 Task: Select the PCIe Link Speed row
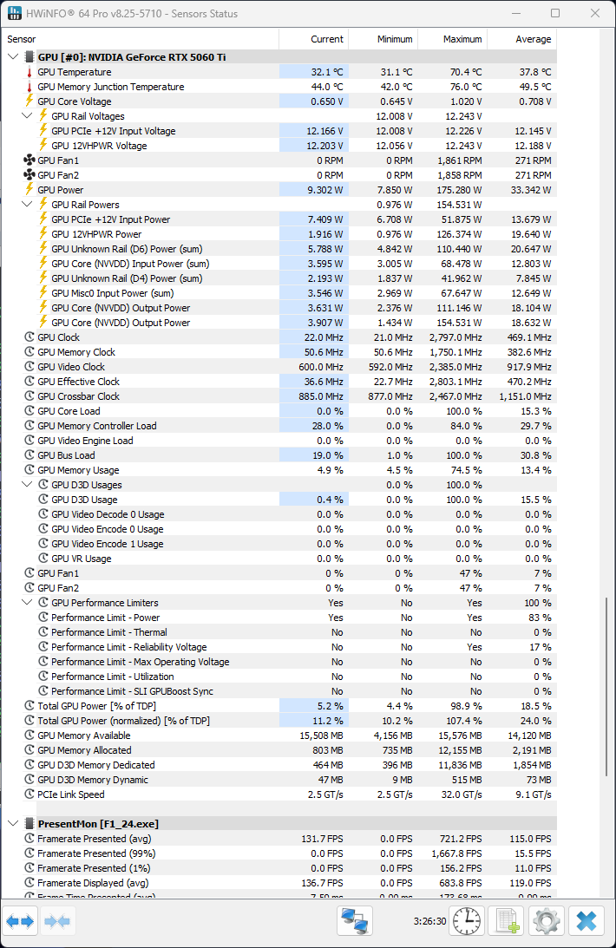point(279,794)
